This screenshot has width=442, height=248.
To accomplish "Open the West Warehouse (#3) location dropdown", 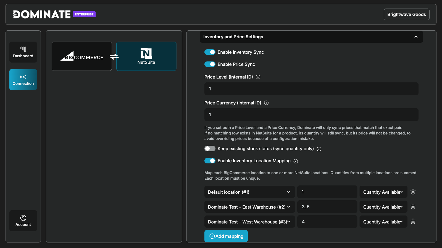I will coord(250,222).
